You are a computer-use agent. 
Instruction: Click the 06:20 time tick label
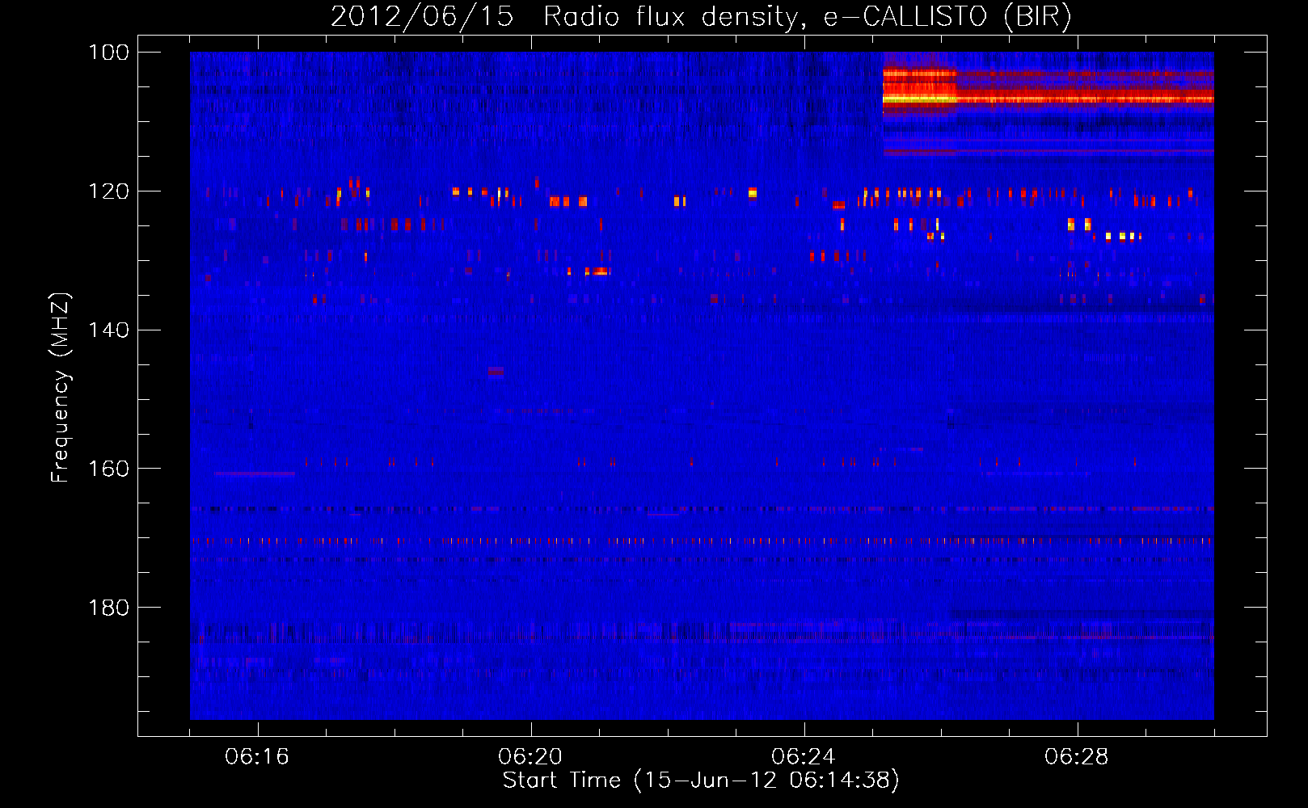coord(530,757)
